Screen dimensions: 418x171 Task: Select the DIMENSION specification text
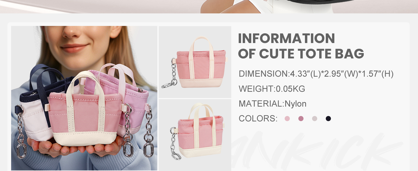[316, 74]
